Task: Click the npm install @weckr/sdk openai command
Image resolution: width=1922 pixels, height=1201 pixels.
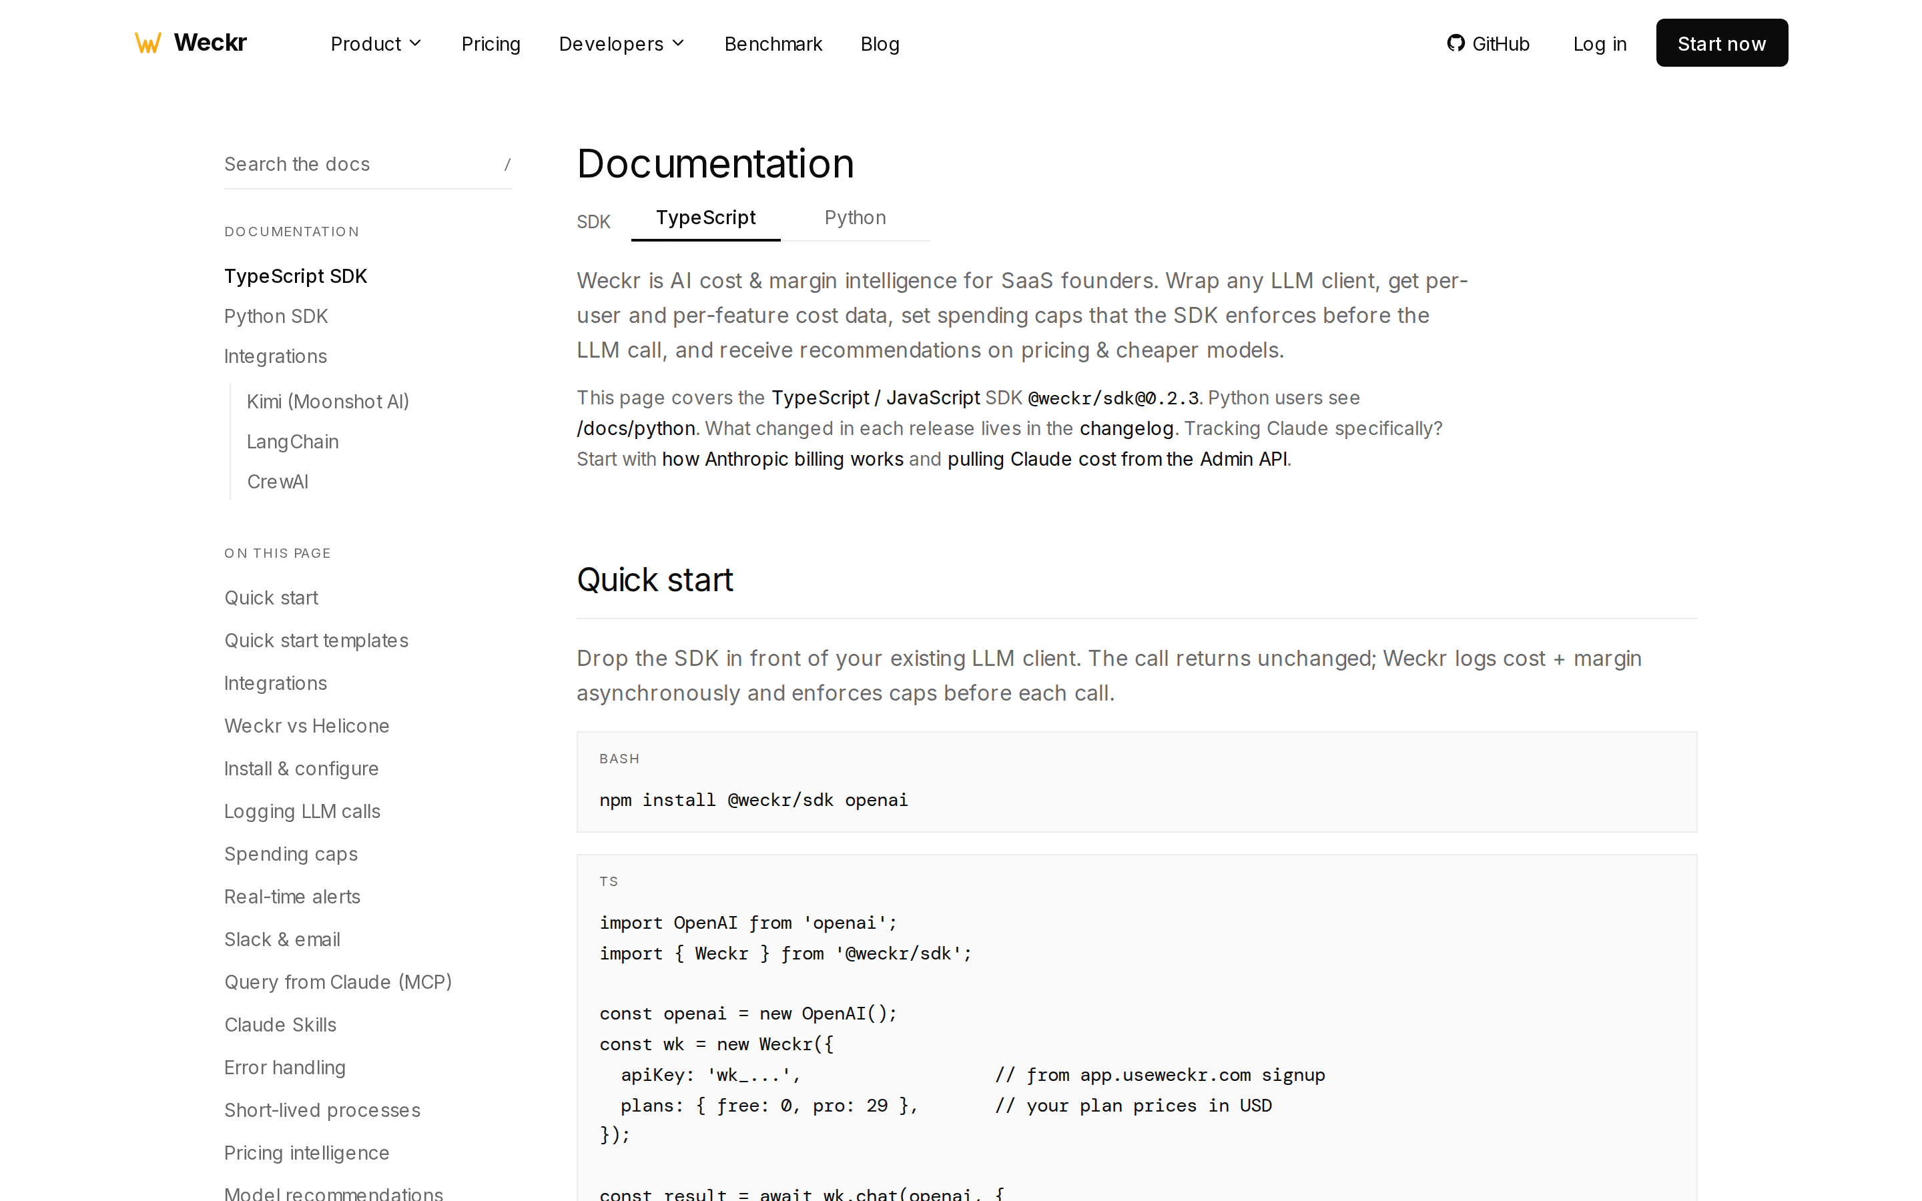Action: click(x=753, y=800)
